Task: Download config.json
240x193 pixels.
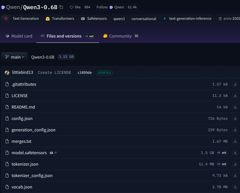Action: [x=235, y=118]
